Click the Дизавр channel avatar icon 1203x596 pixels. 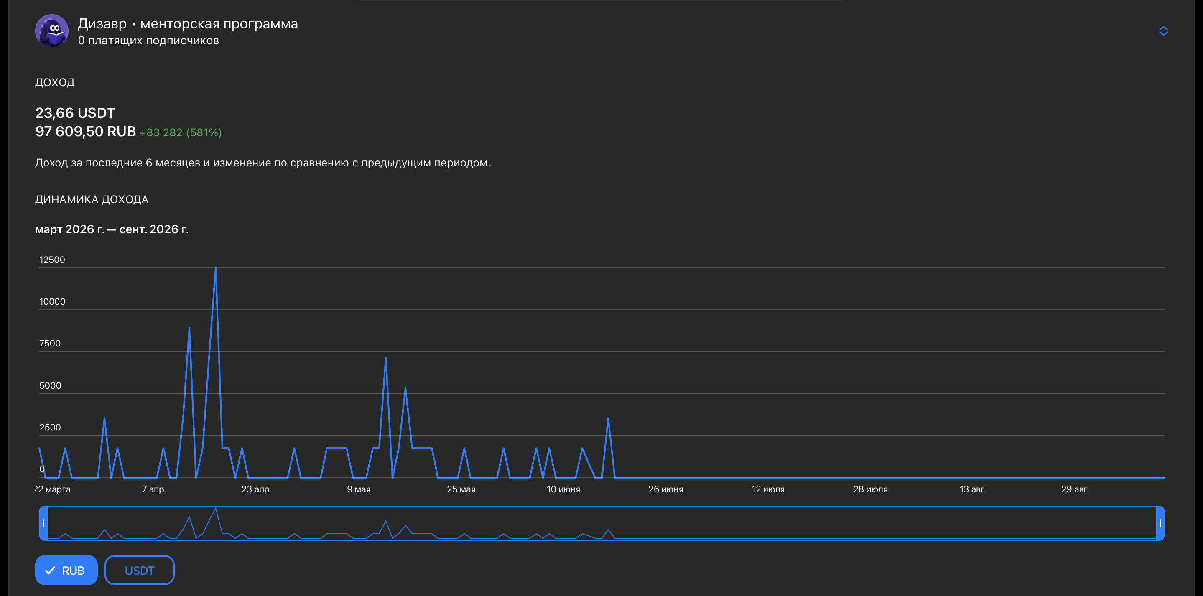tap(52, 31)
